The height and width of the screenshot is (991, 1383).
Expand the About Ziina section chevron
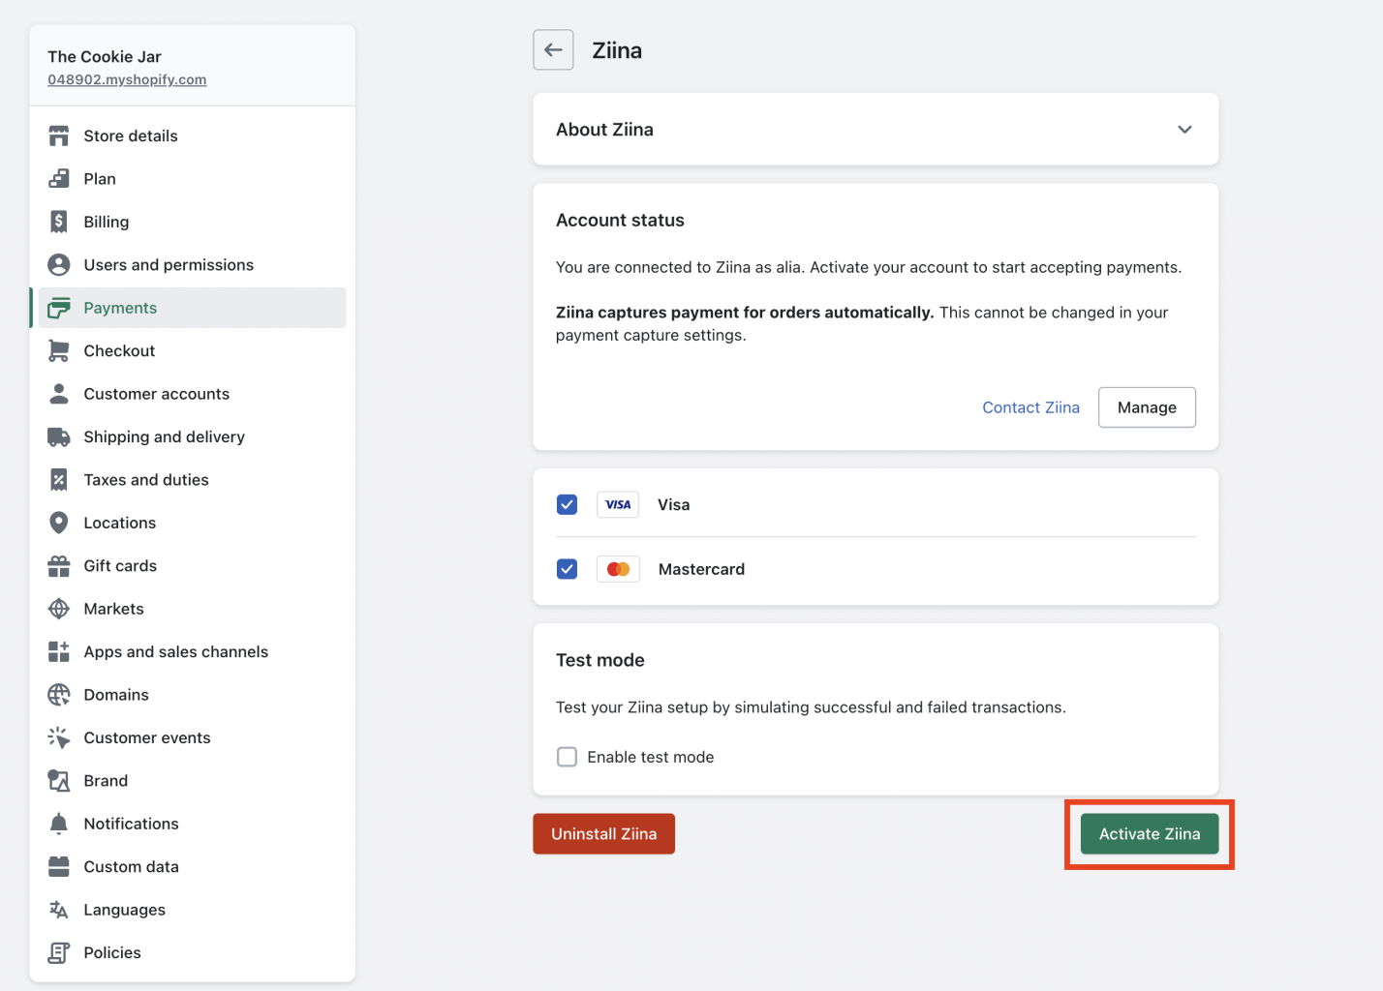point(1184,130)
